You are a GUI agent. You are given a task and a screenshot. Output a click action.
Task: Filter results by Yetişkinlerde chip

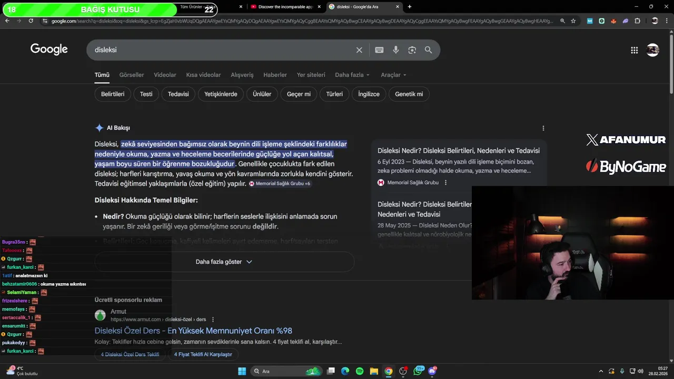pos(221,94)
